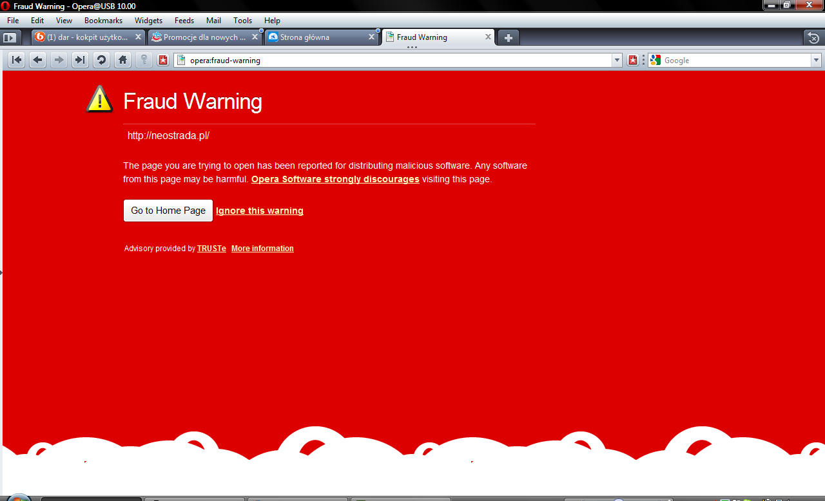The image size is (825, 501).
Task: Close the "Promocje dla nowych ..." tab
Action: (255, 37)
